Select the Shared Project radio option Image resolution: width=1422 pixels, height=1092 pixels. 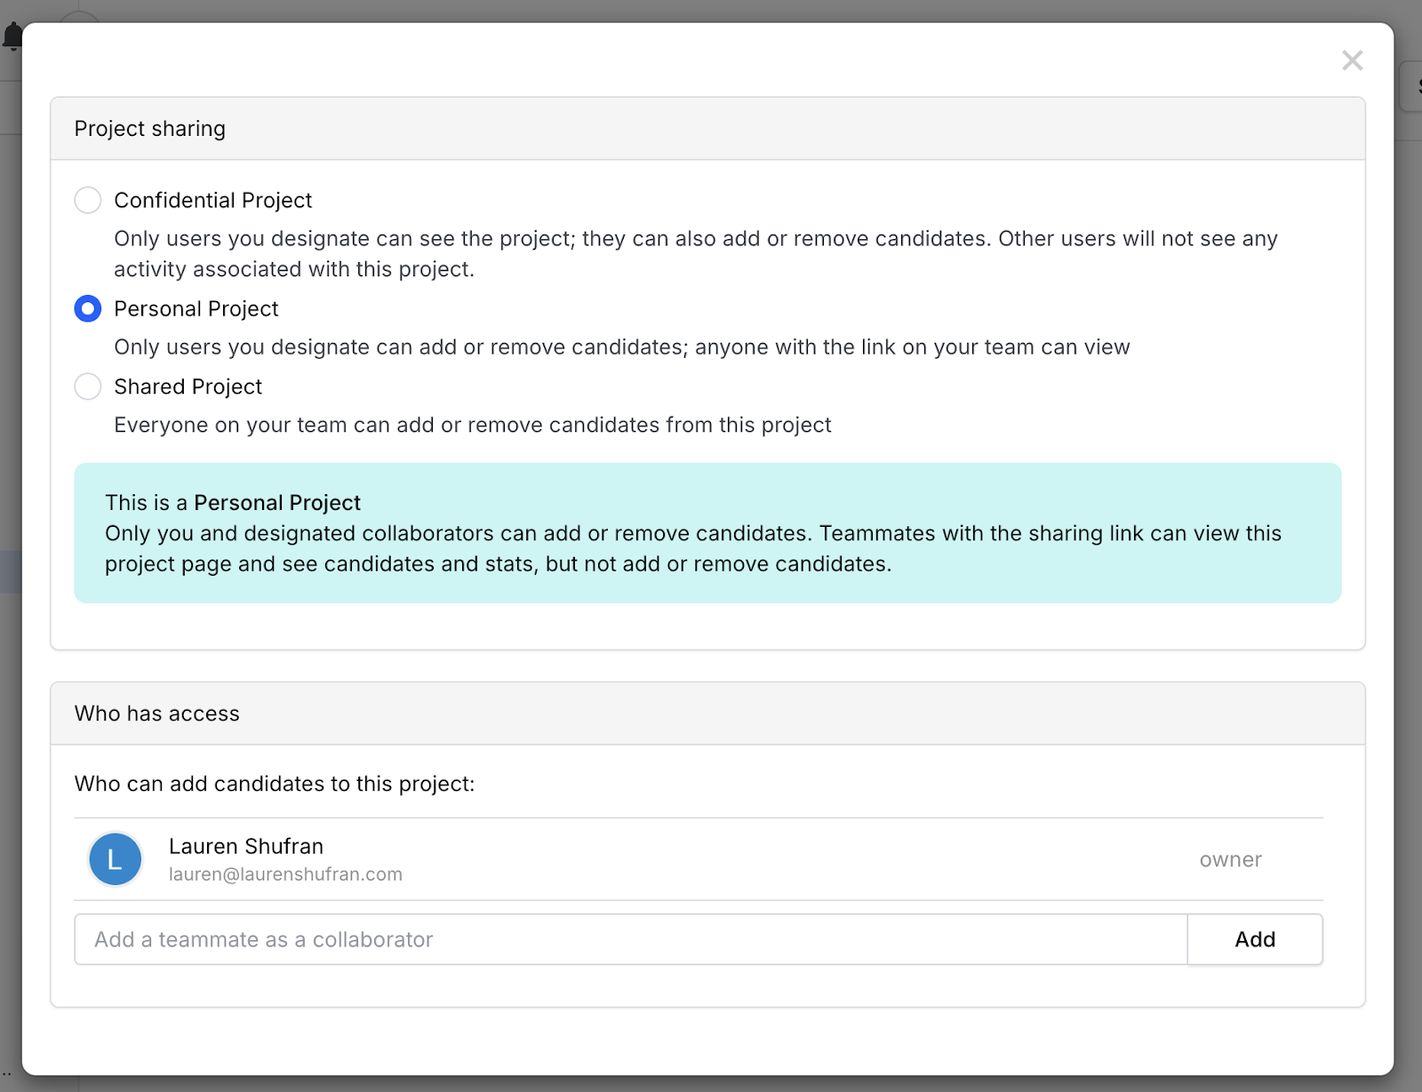88,387
